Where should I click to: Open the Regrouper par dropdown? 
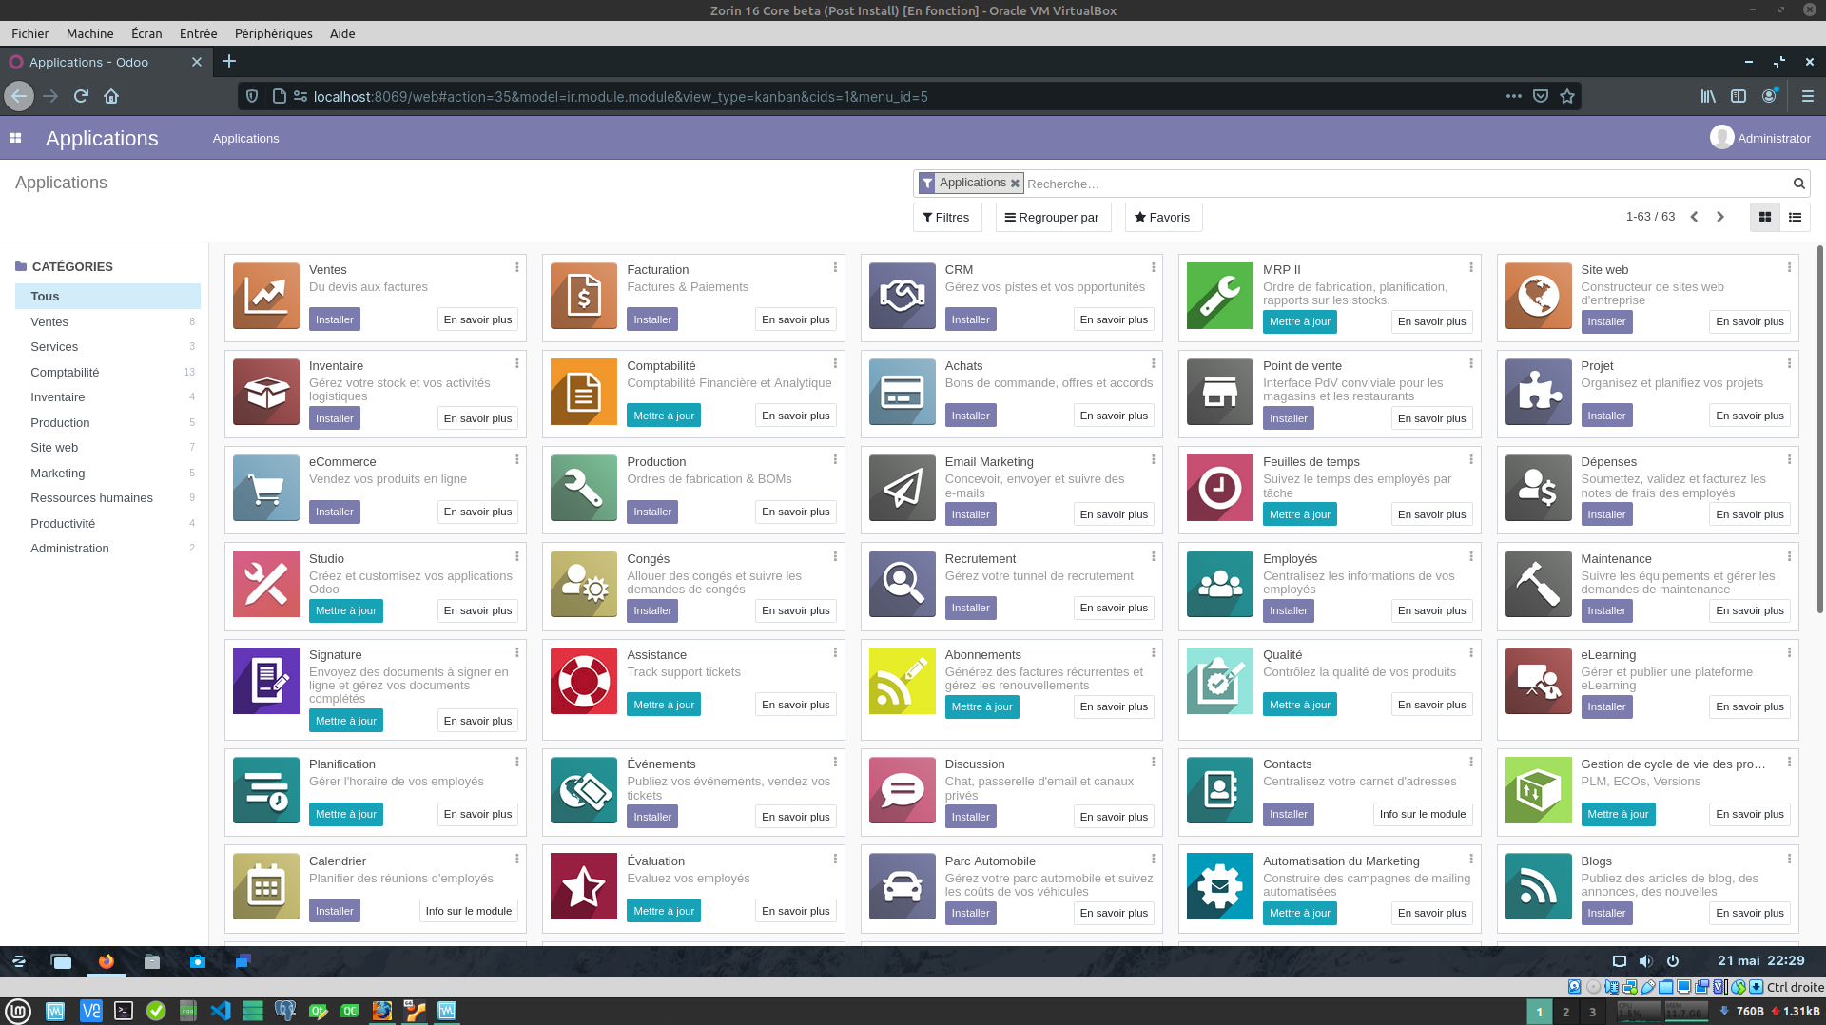[x=1052, y=217]
